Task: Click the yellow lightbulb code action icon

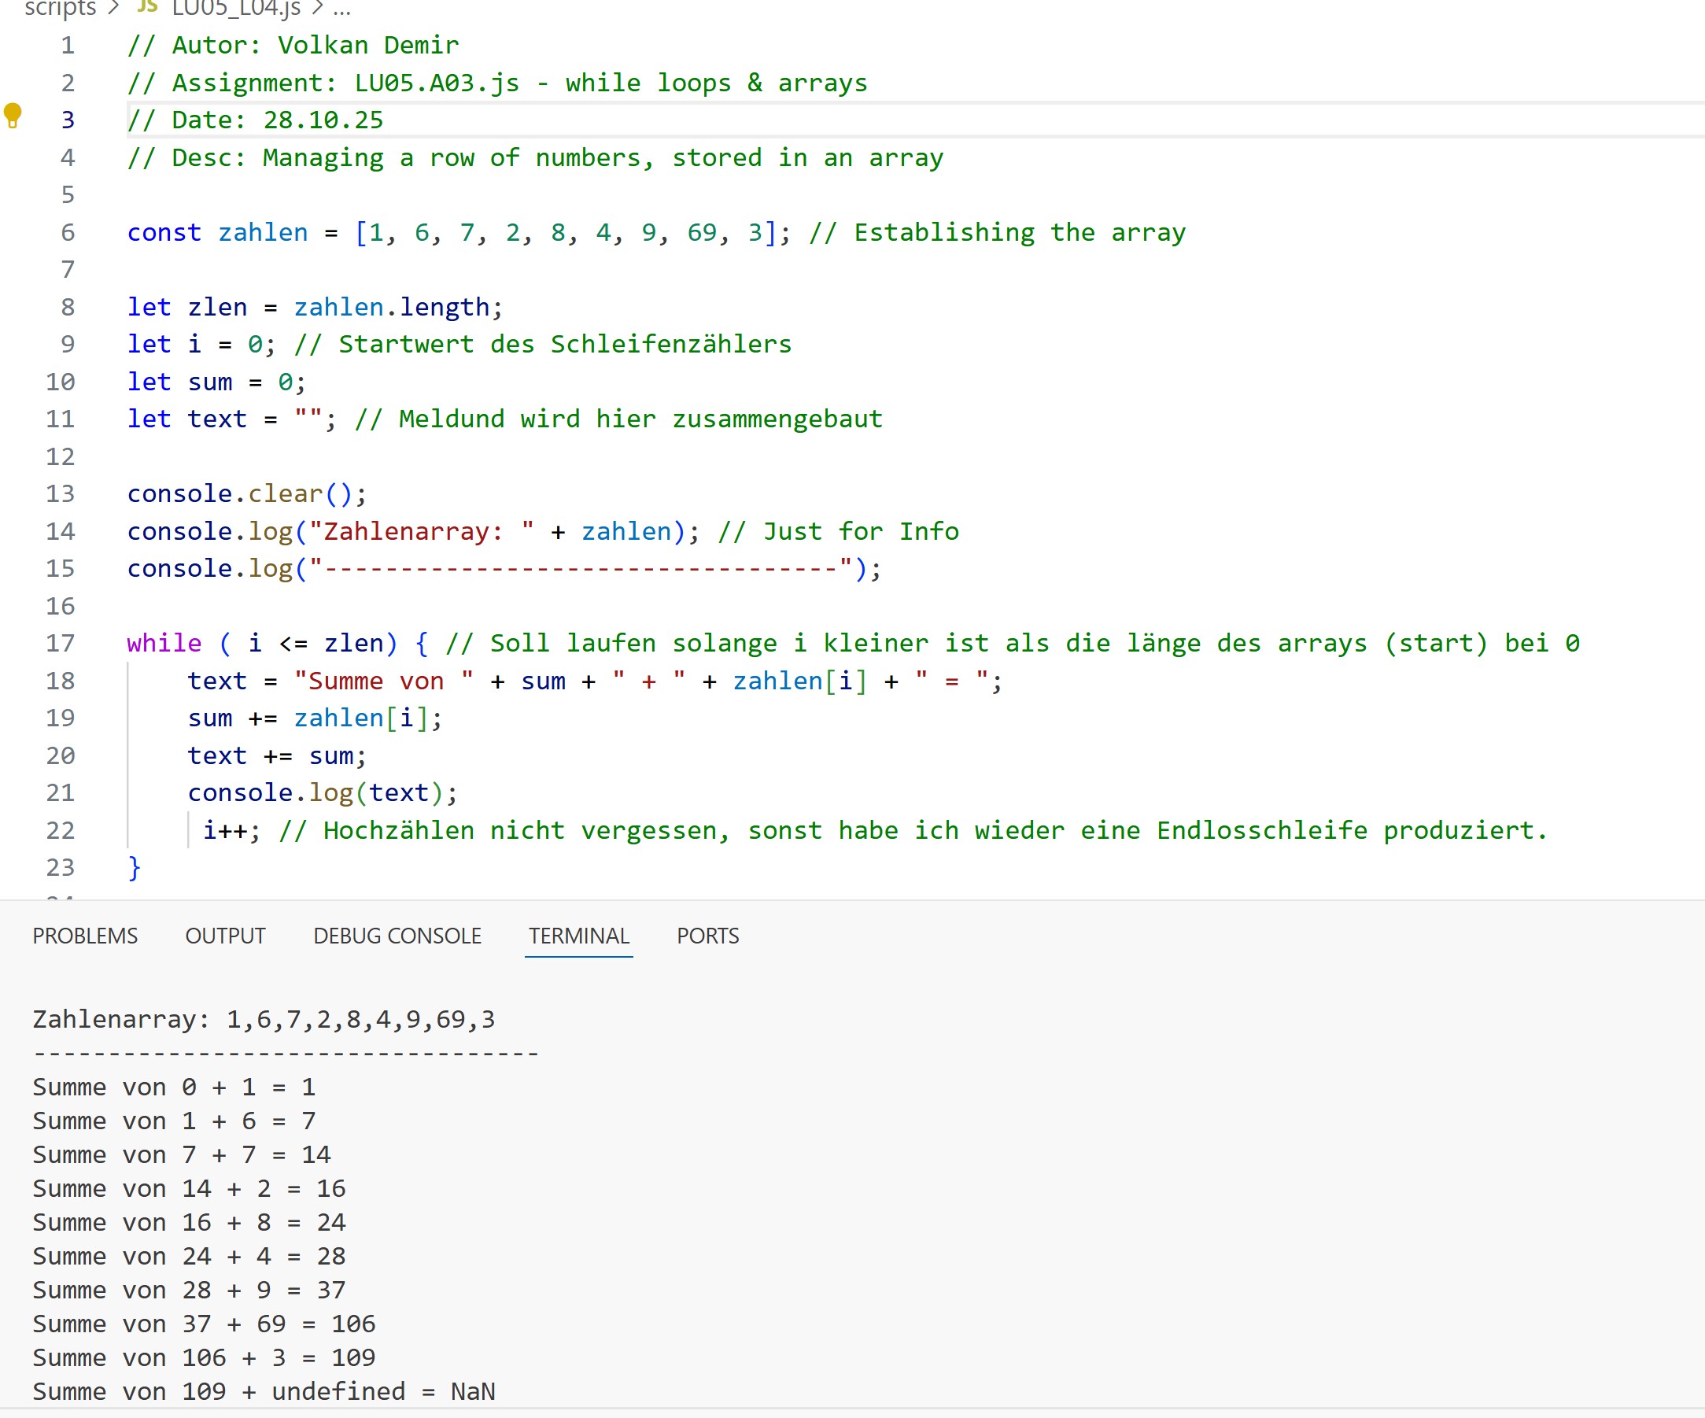Action: (12, 116)
